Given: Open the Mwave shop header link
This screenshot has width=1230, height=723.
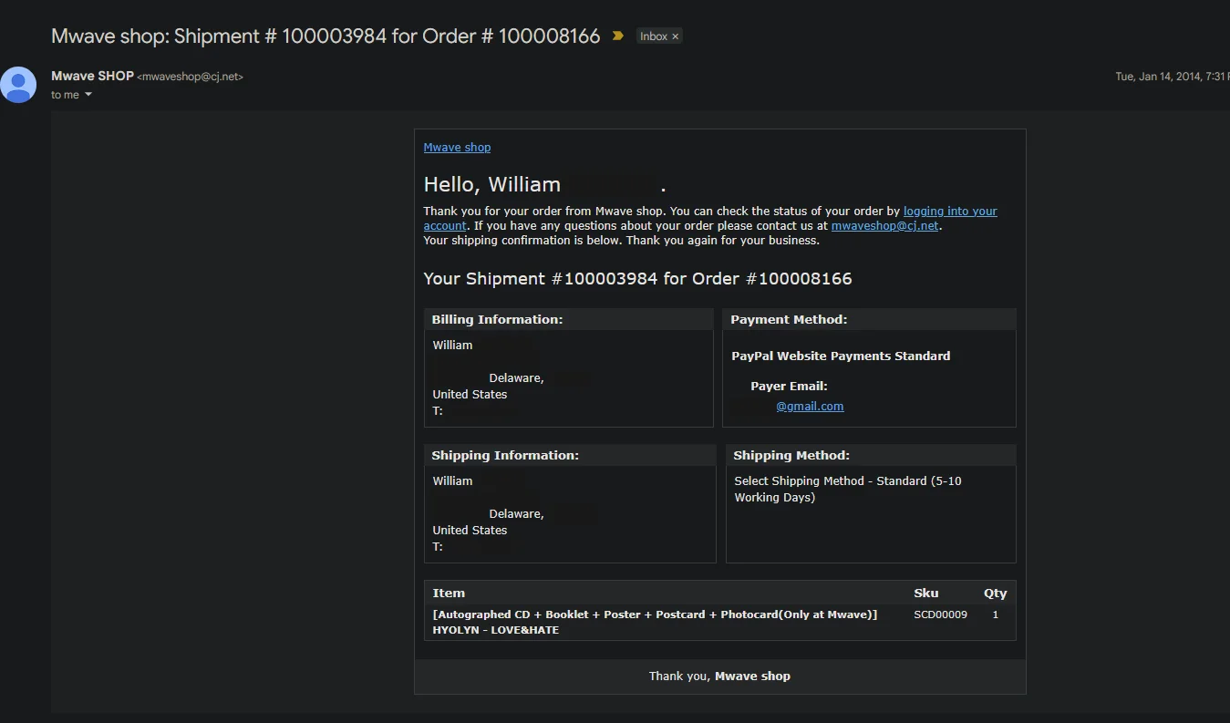Looking at the screenshot, I should pyautogui.click(x=457, y=147).
